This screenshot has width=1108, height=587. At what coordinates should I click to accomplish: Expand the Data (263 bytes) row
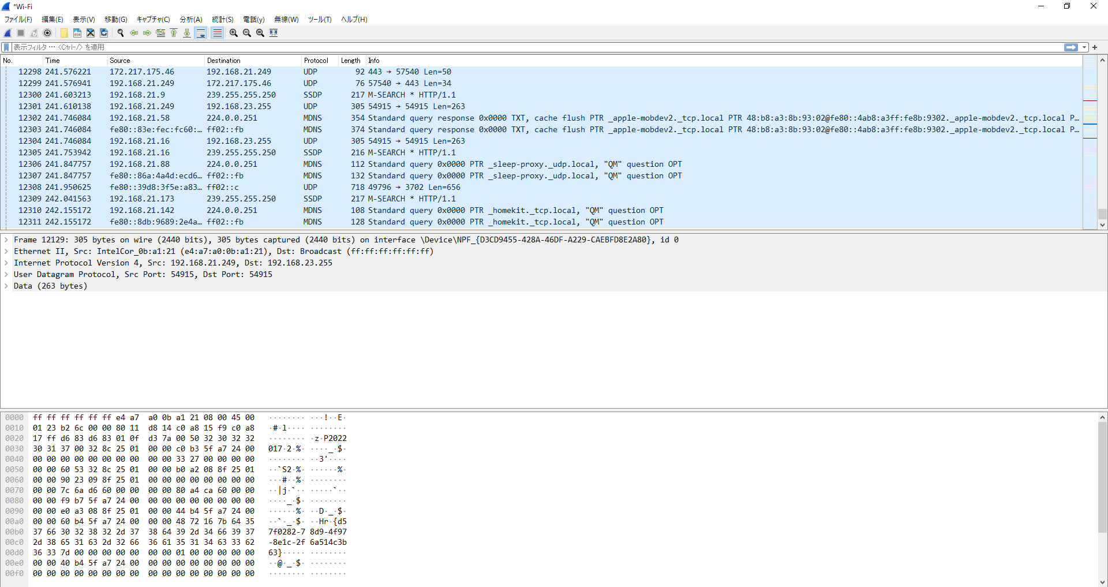click(6, 286)
